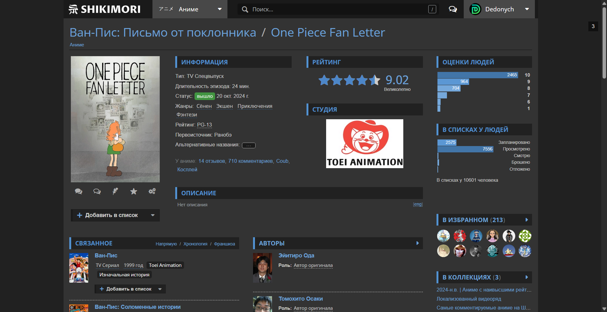Expand the Авторы section arrow

point(418,243)
